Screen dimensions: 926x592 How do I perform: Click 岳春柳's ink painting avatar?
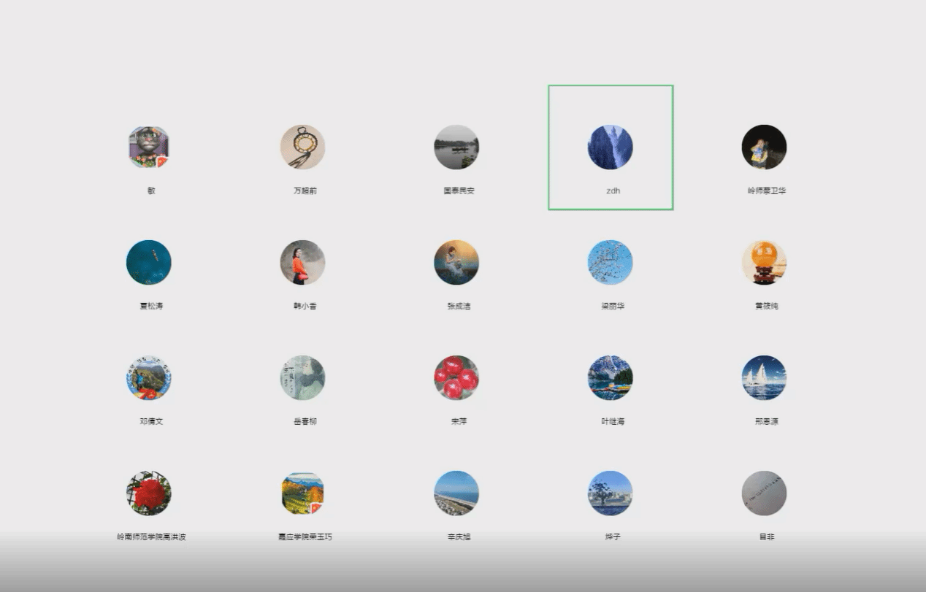pos(303,378)
